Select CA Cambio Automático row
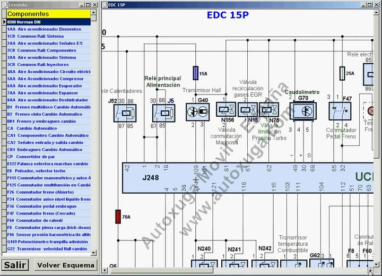Image resolution: width=382 pixels, height=276 pixels. [49, 128]
